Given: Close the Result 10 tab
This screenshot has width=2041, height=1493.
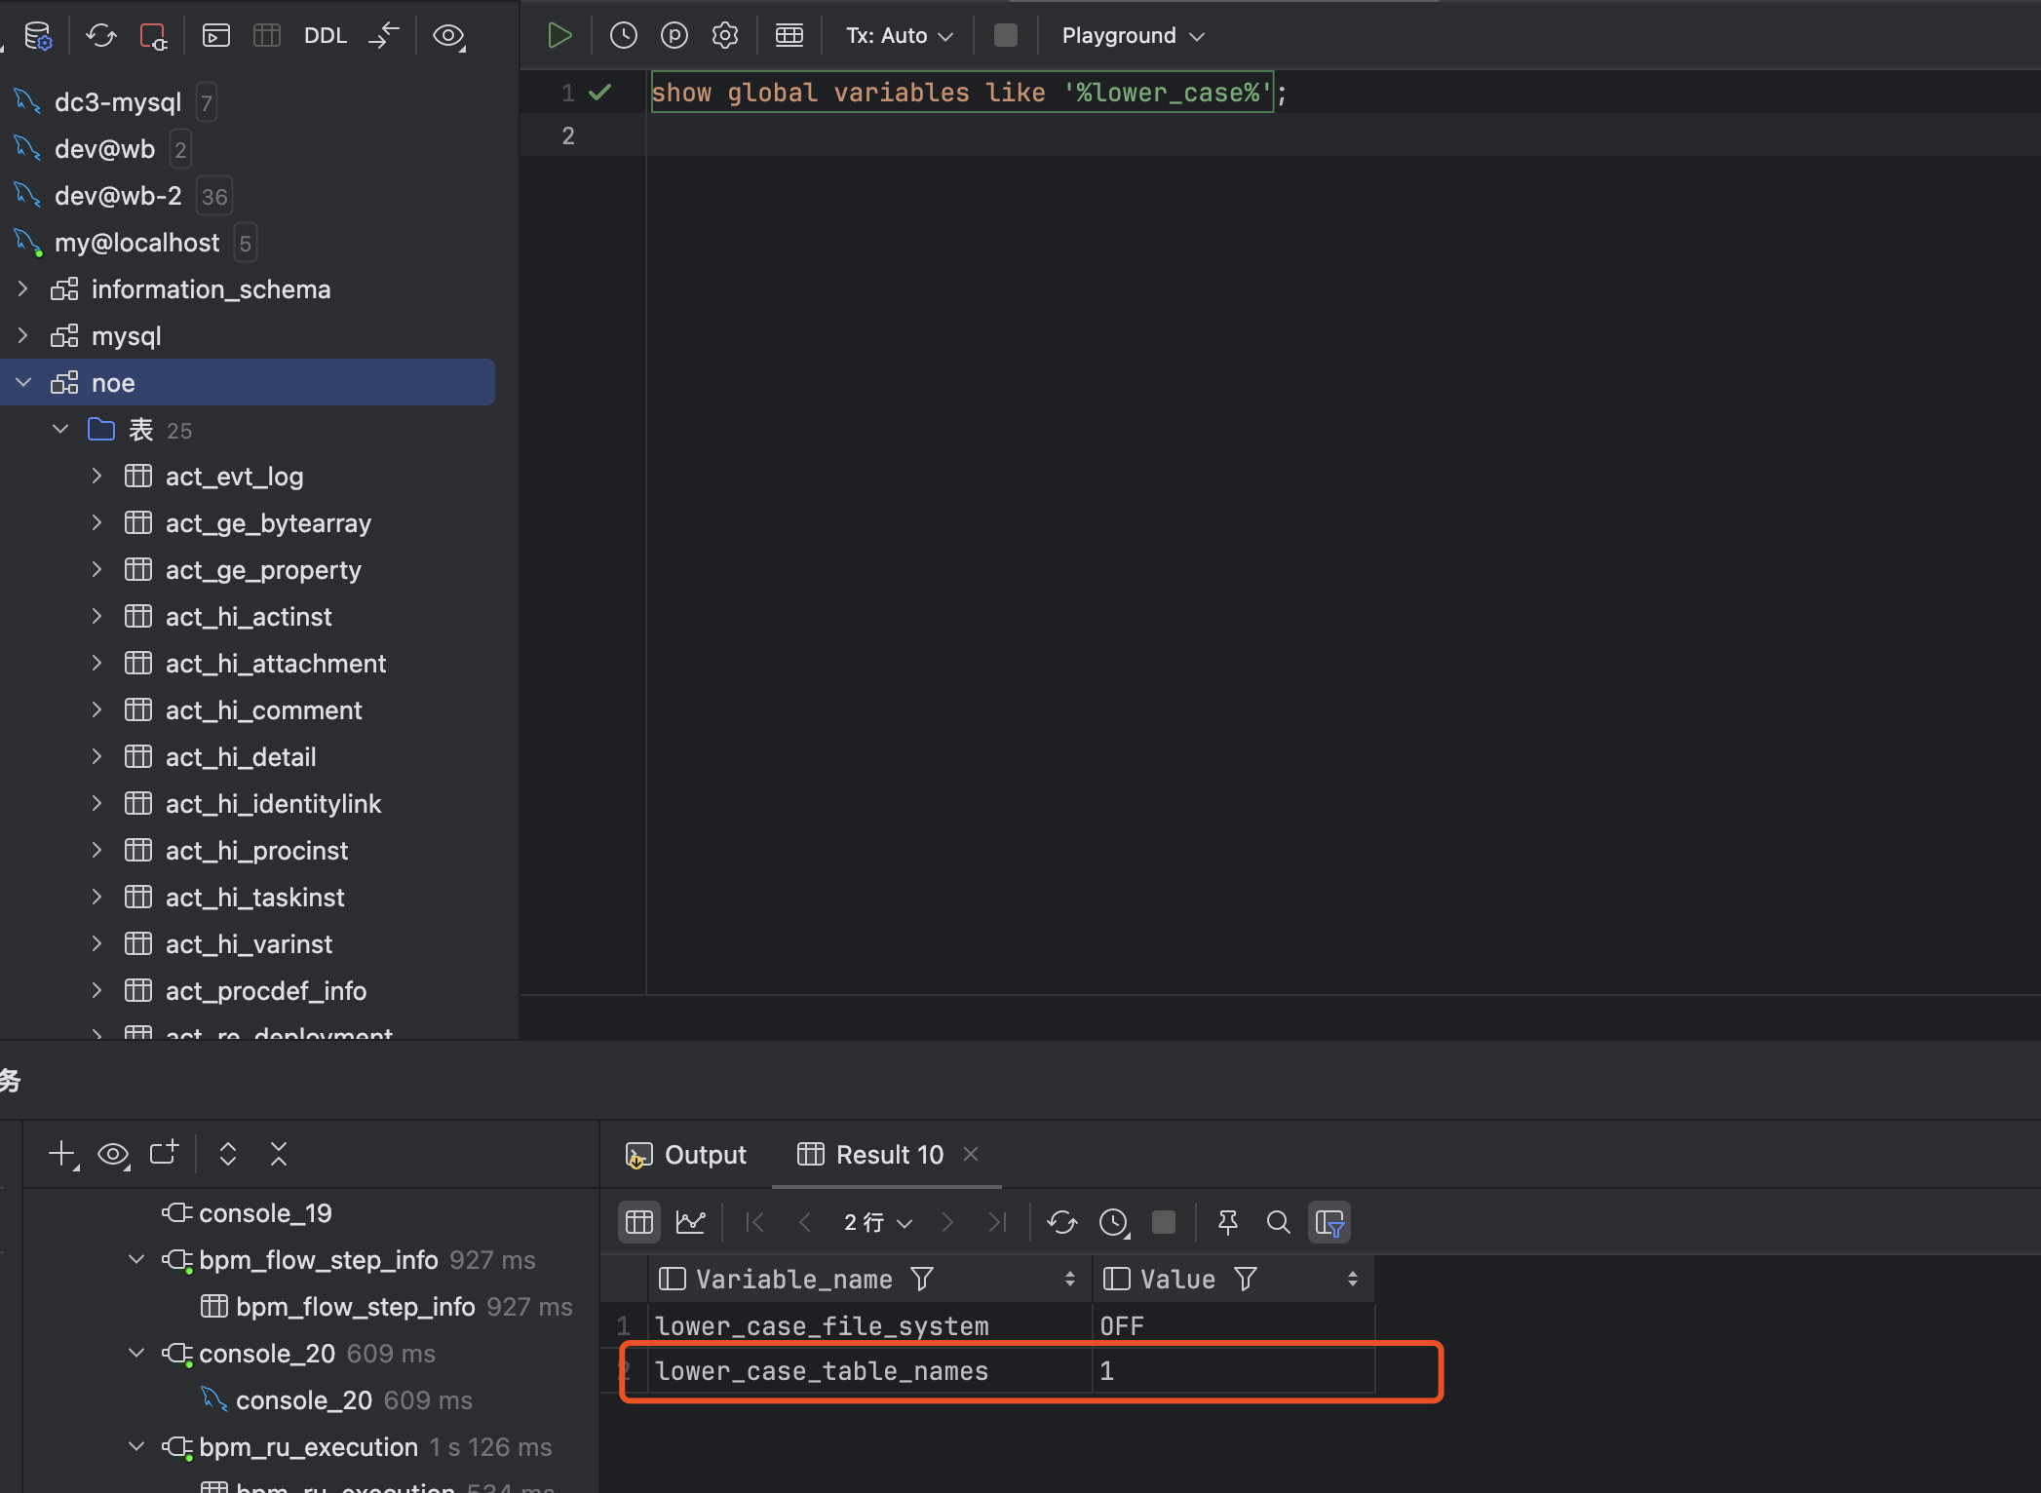Looking at the screenshot, I should pyautogui.click(x=971, y=1154).
